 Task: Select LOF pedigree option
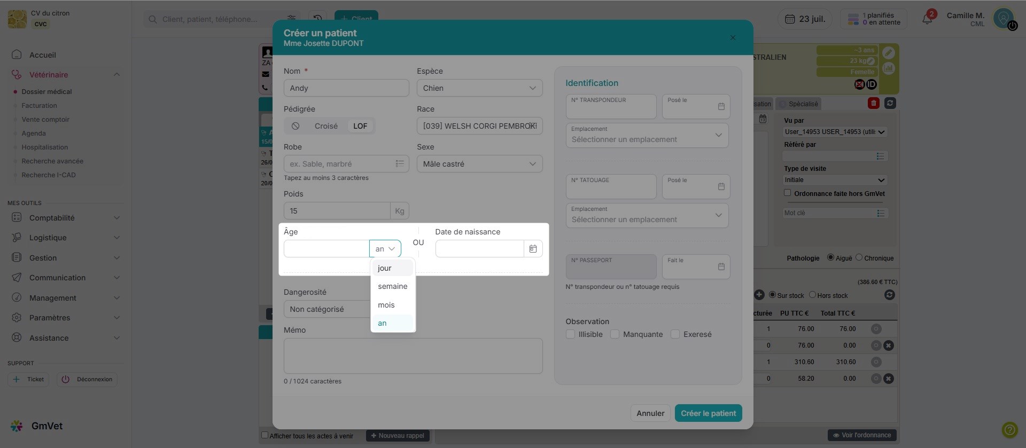(x=360, y=126)
